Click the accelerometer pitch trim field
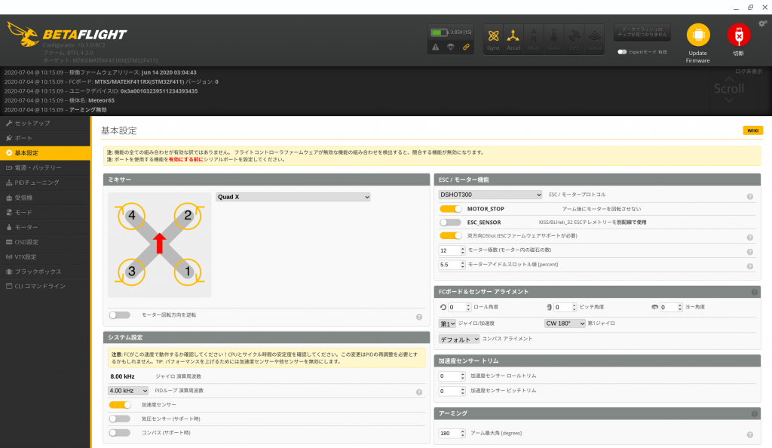This screenshot has width=772, height=448. pos(452,391)
